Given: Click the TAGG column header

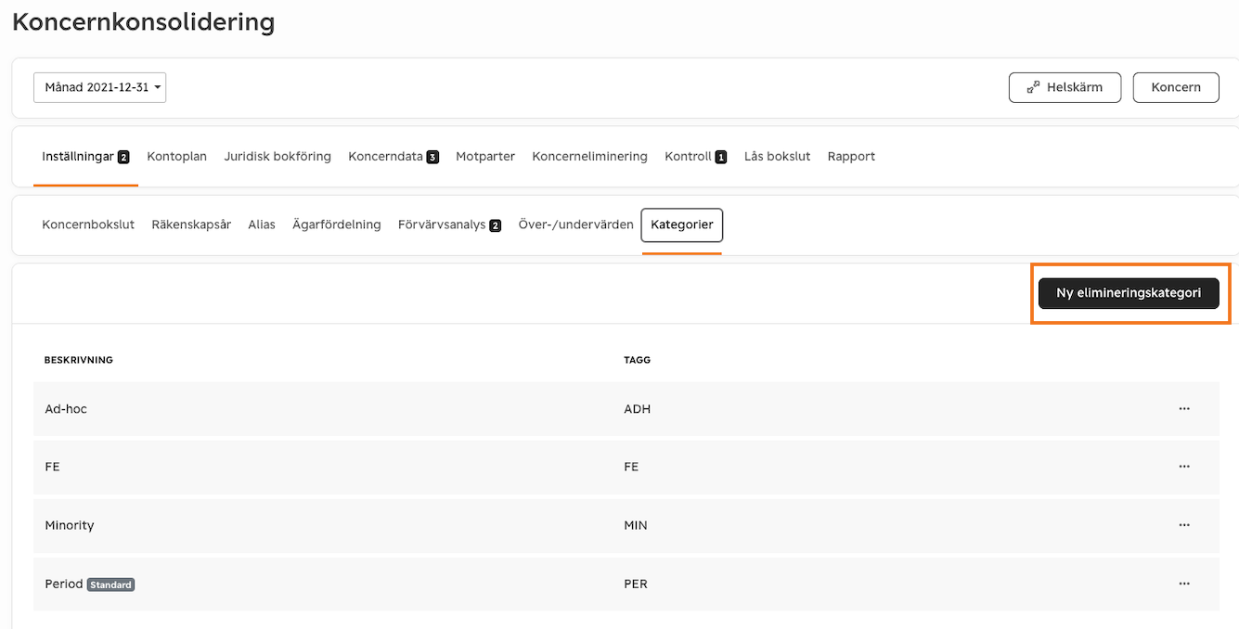Looking at the screenshot, I should [x=637, y=360].
